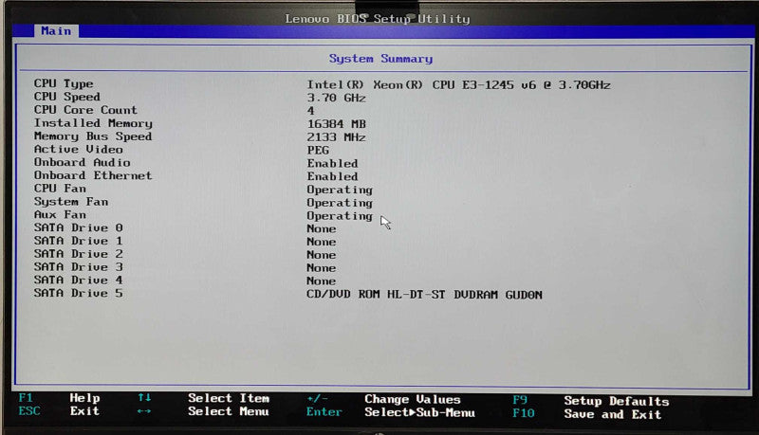Image resolution: width=759 pixels, height=435 pixels.
Task: Click the Intel Xeon E3-1245 v6 value
Action: click(458, 85)
